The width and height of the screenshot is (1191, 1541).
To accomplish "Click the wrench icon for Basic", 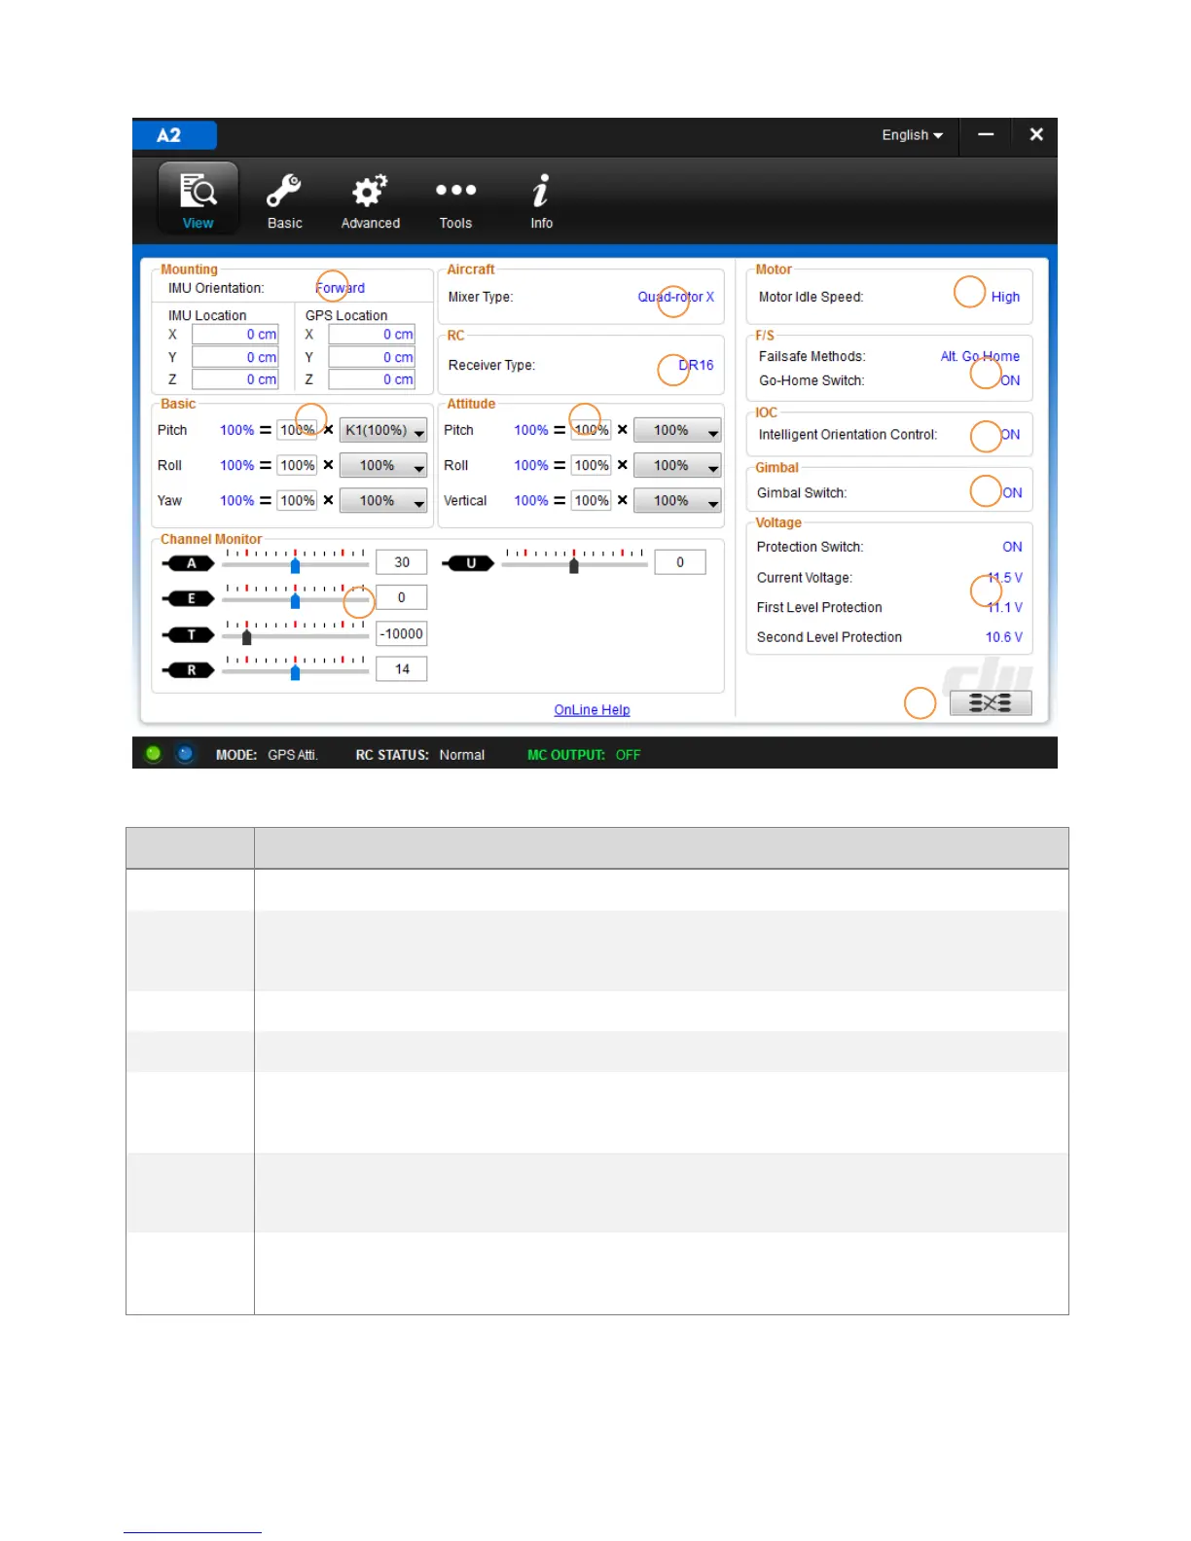I will 284,190.
